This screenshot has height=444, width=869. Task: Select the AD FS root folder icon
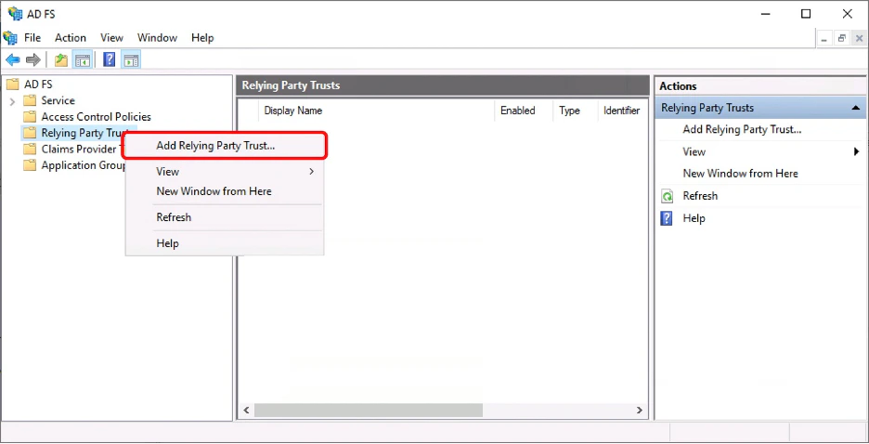click(x=13, y=85)
